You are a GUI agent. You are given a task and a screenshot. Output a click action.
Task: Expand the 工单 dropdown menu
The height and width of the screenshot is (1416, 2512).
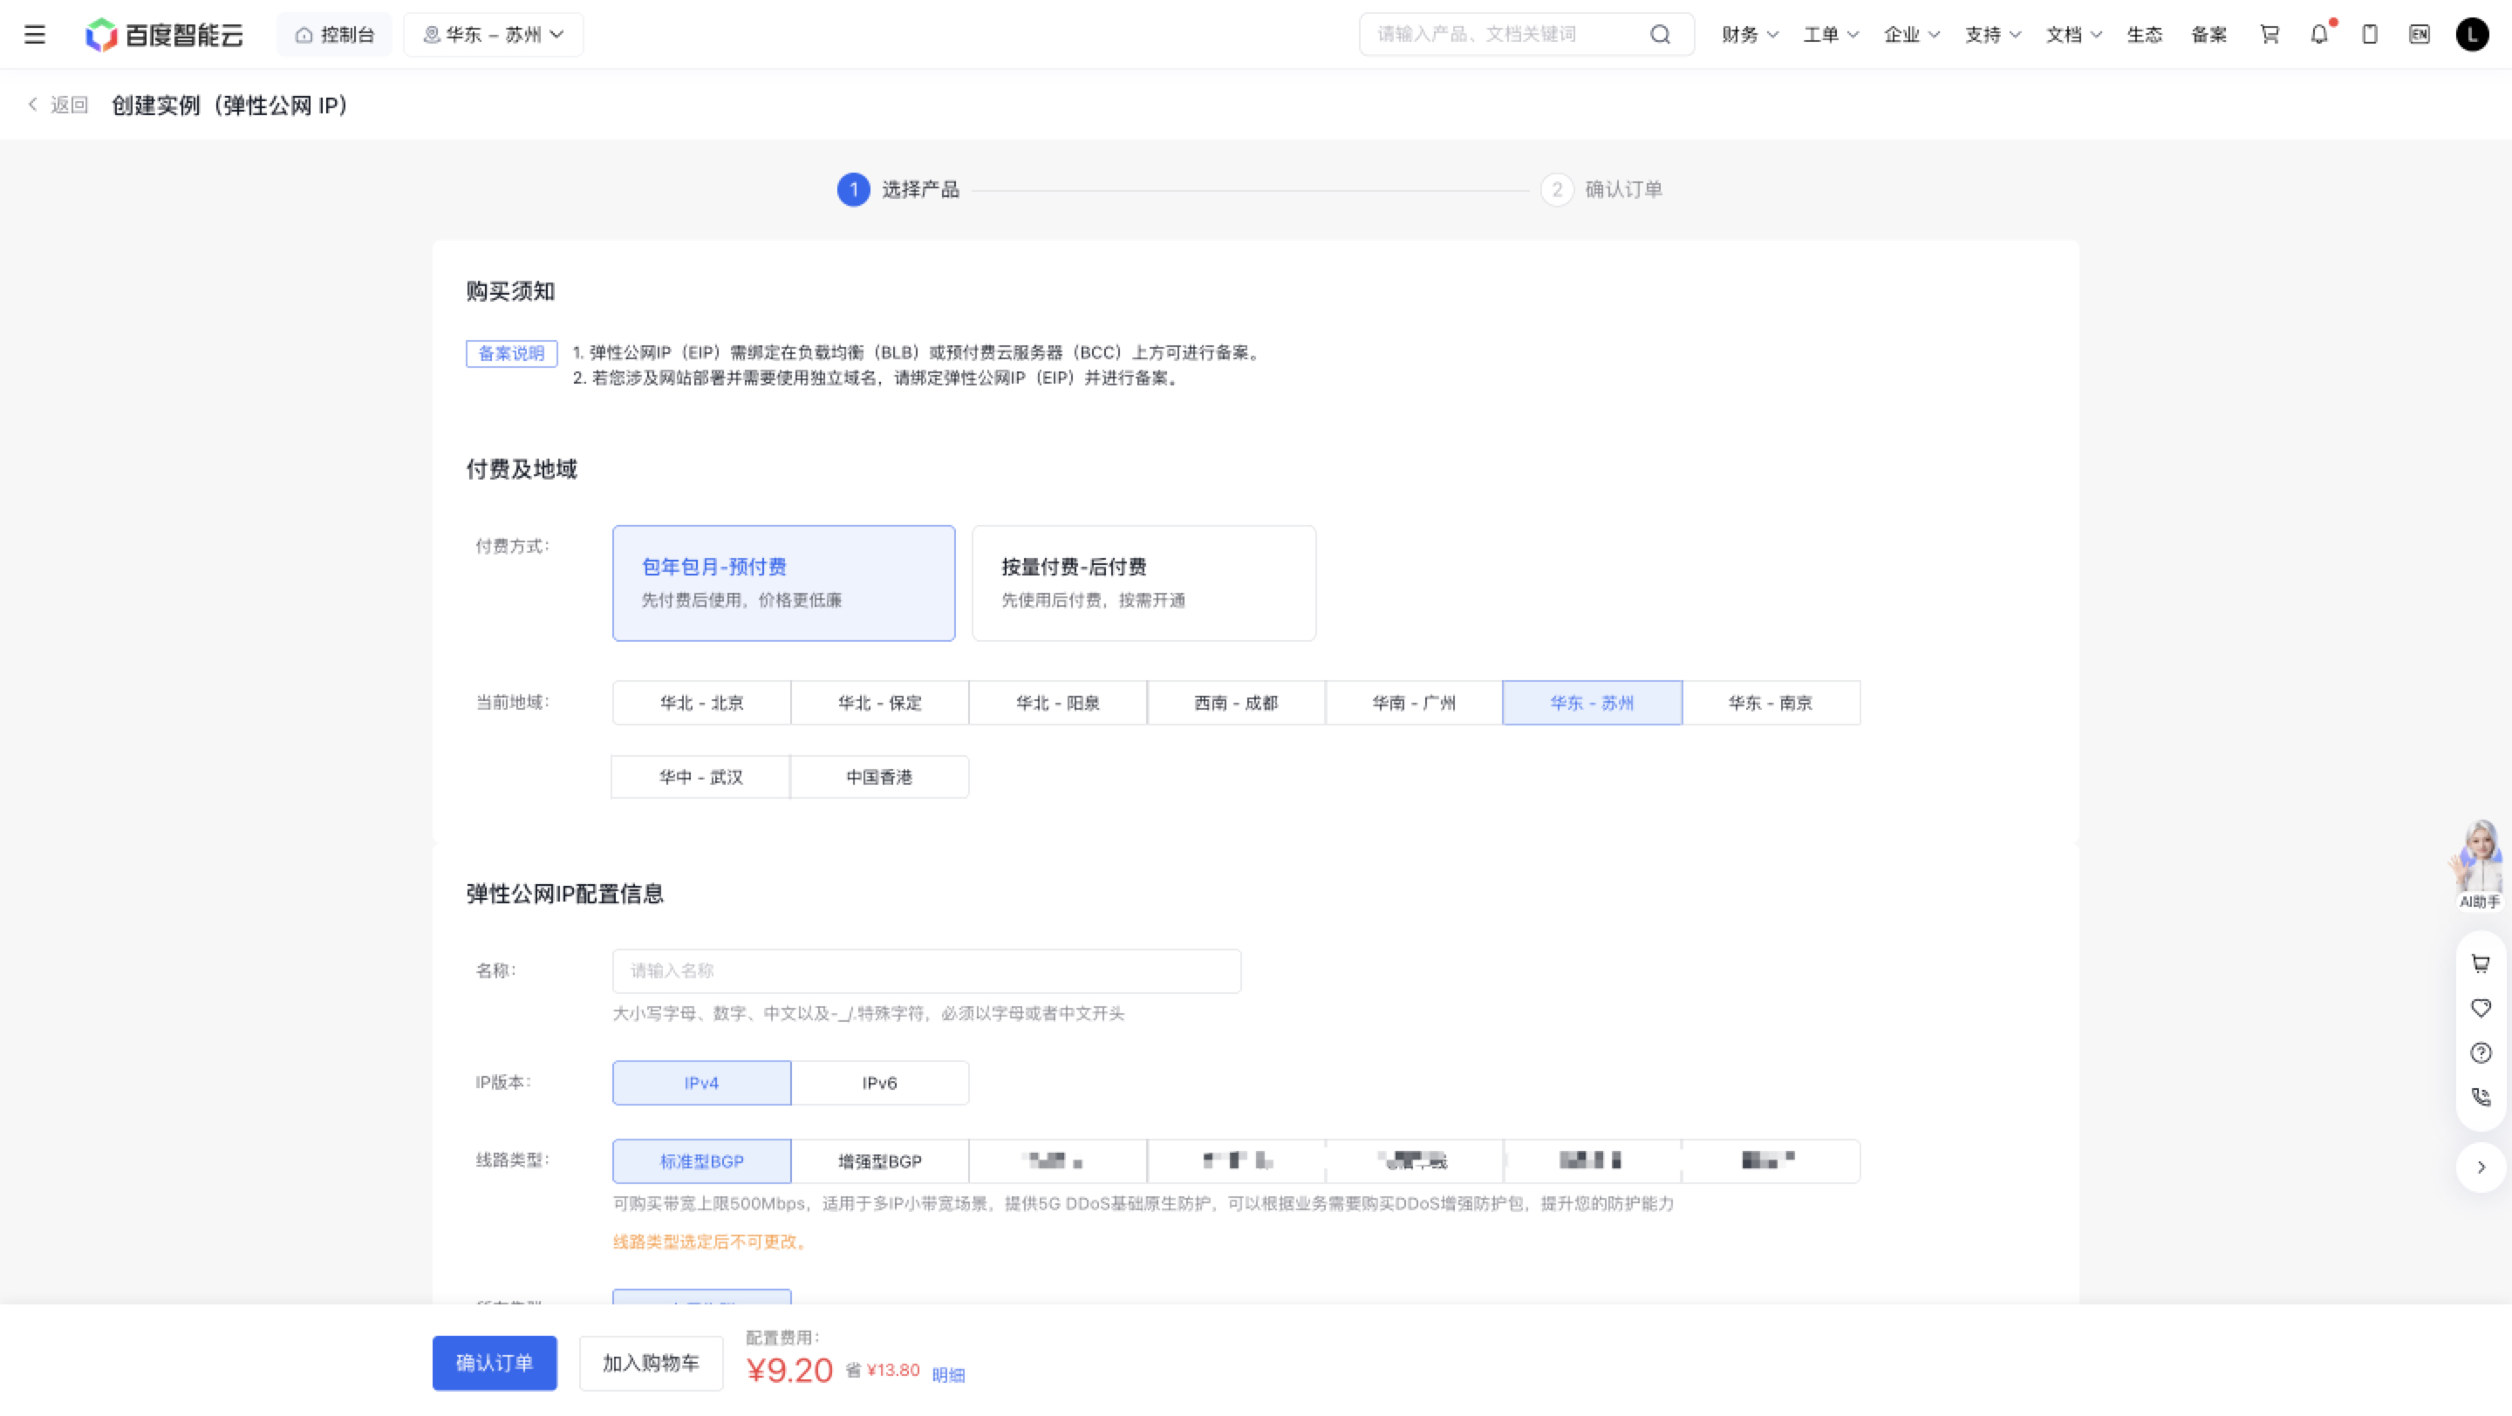click(x=1832, y=35)
